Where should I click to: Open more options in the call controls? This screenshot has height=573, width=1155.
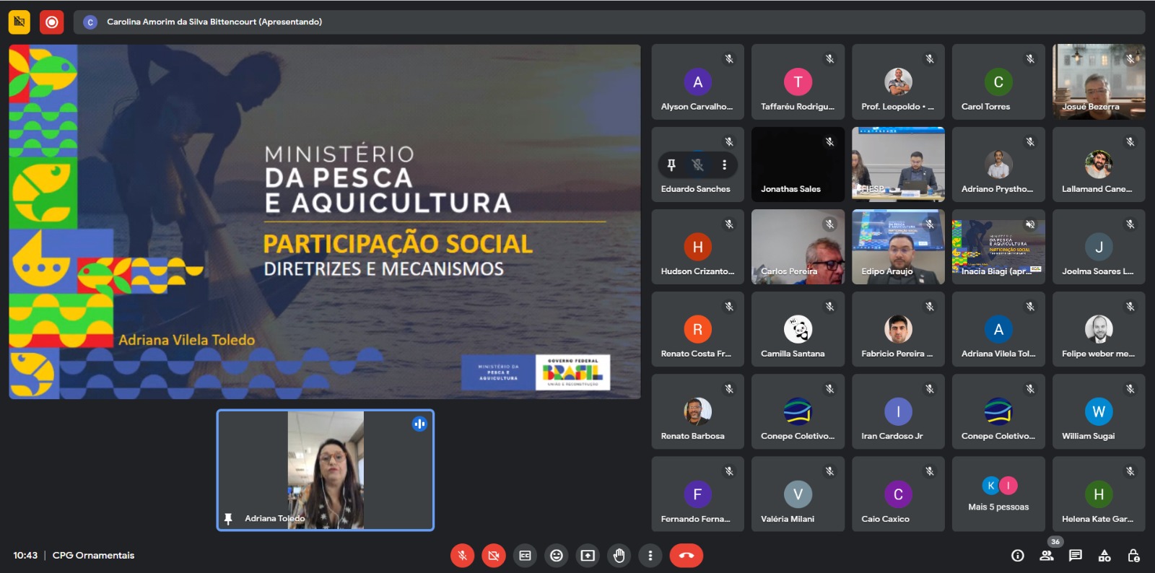click(x=650, y=555)
